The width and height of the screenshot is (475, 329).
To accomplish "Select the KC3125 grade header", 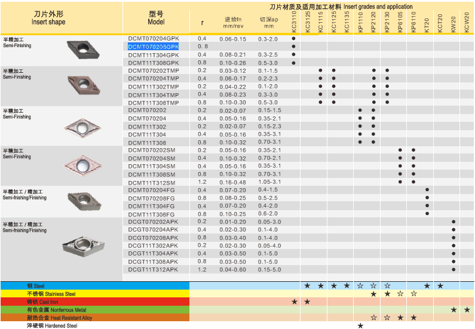I will [x=308, y=21].
